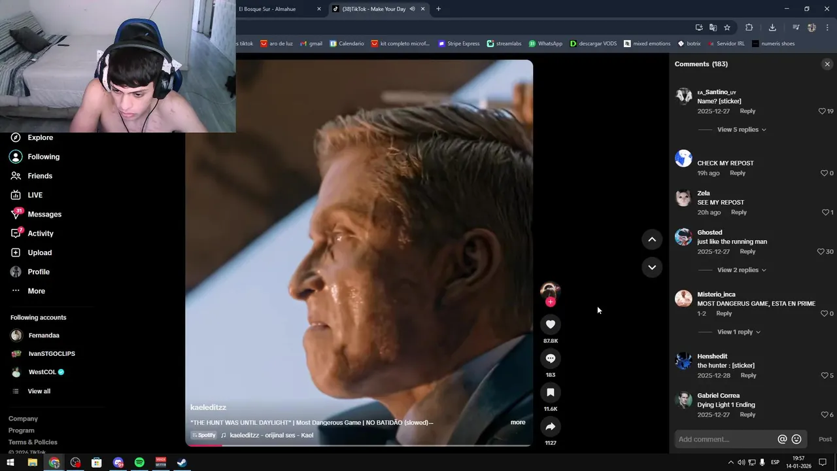Click the Add comment input field
This screenshot has height=471, width=837.
[x=725, y=440]
